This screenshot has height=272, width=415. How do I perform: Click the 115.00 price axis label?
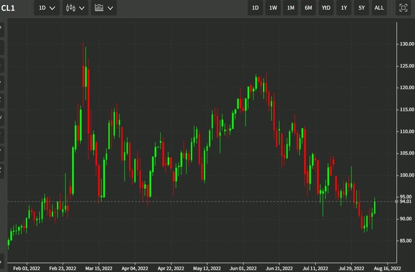[407, 110]
